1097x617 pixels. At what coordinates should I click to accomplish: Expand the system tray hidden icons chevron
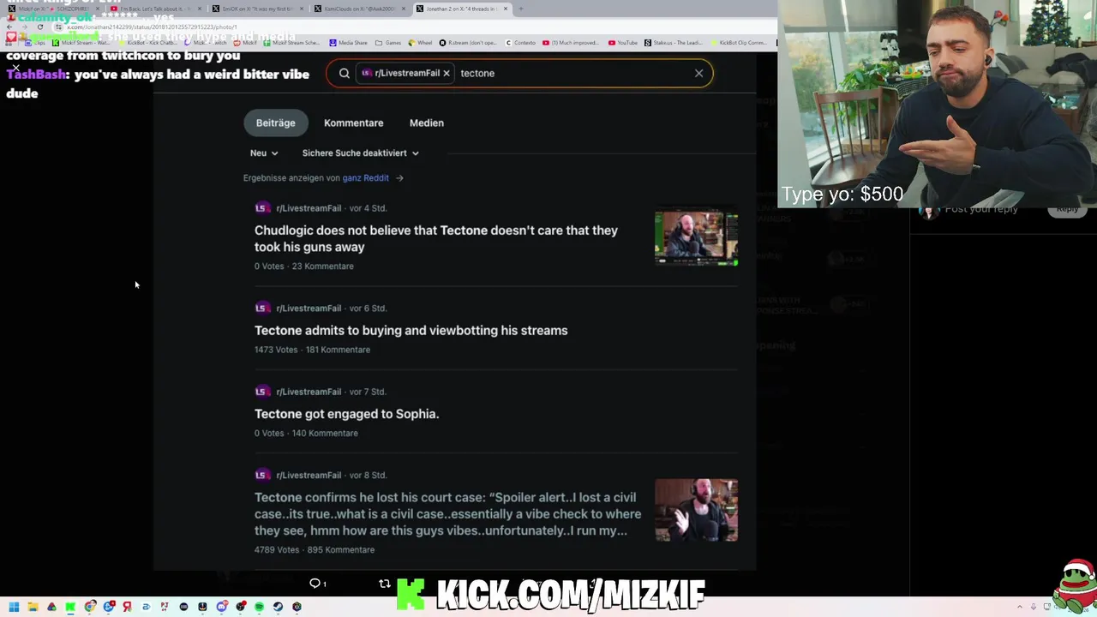click(x=1020, y=607)
